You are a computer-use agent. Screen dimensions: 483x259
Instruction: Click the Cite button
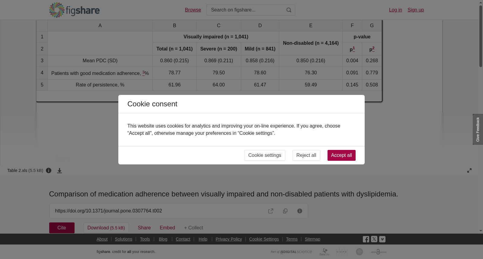pyautogui.click(x=62, y=228)
